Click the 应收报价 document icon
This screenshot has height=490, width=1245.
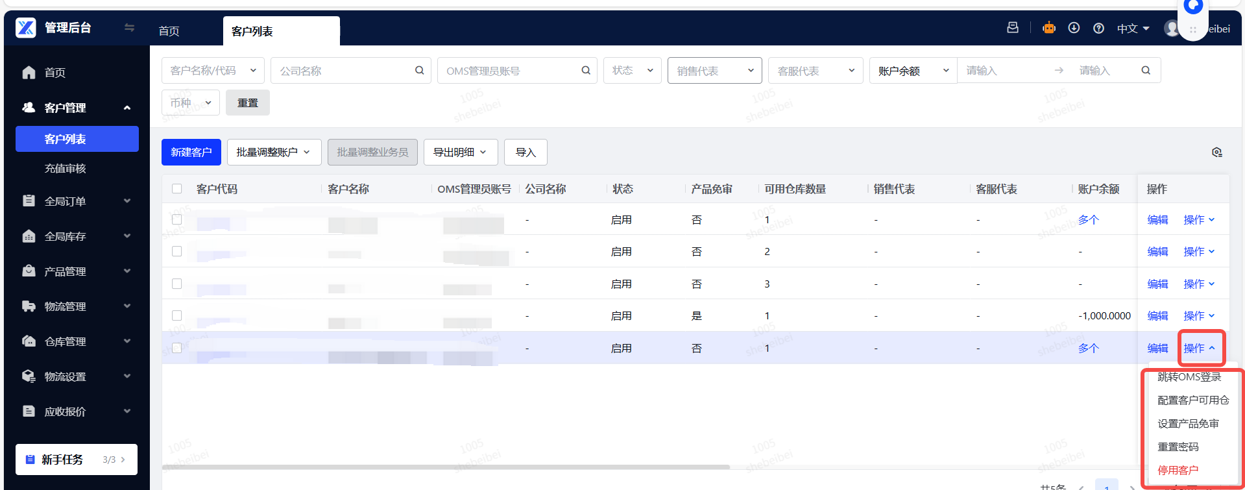pyautogui.click(x=29, y=411)
